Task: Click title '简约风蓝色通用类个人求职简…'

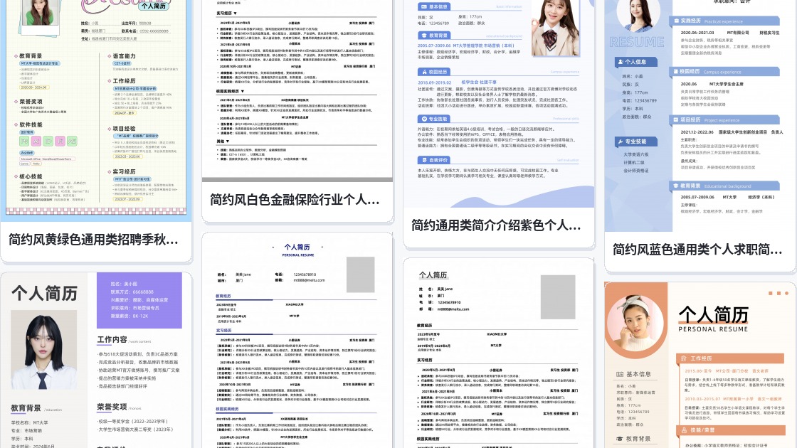Action: click(x=697, y=250)
